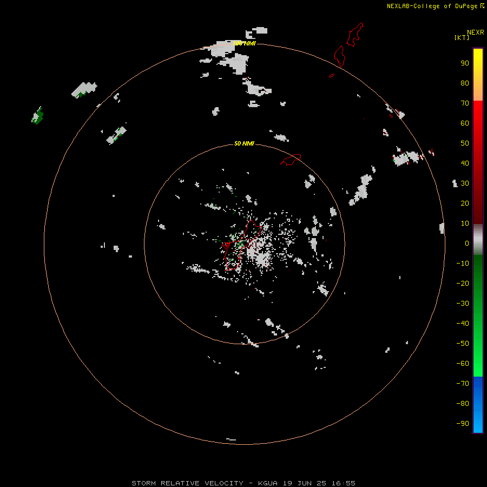Click the -60 value on velocity scale

(x=463, y=364)
